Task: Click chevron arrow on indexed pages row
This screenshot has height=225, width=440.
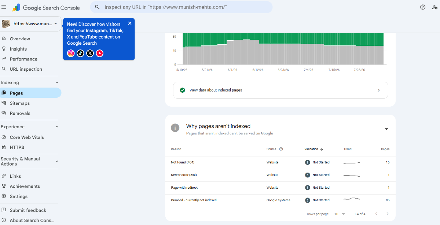Action: [379, 90]
